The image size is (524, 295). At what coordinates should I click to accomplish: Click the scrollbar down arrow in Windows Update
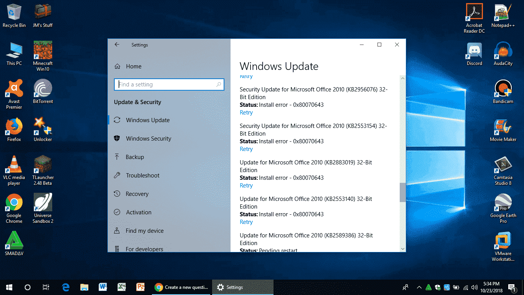coord(402,249)
